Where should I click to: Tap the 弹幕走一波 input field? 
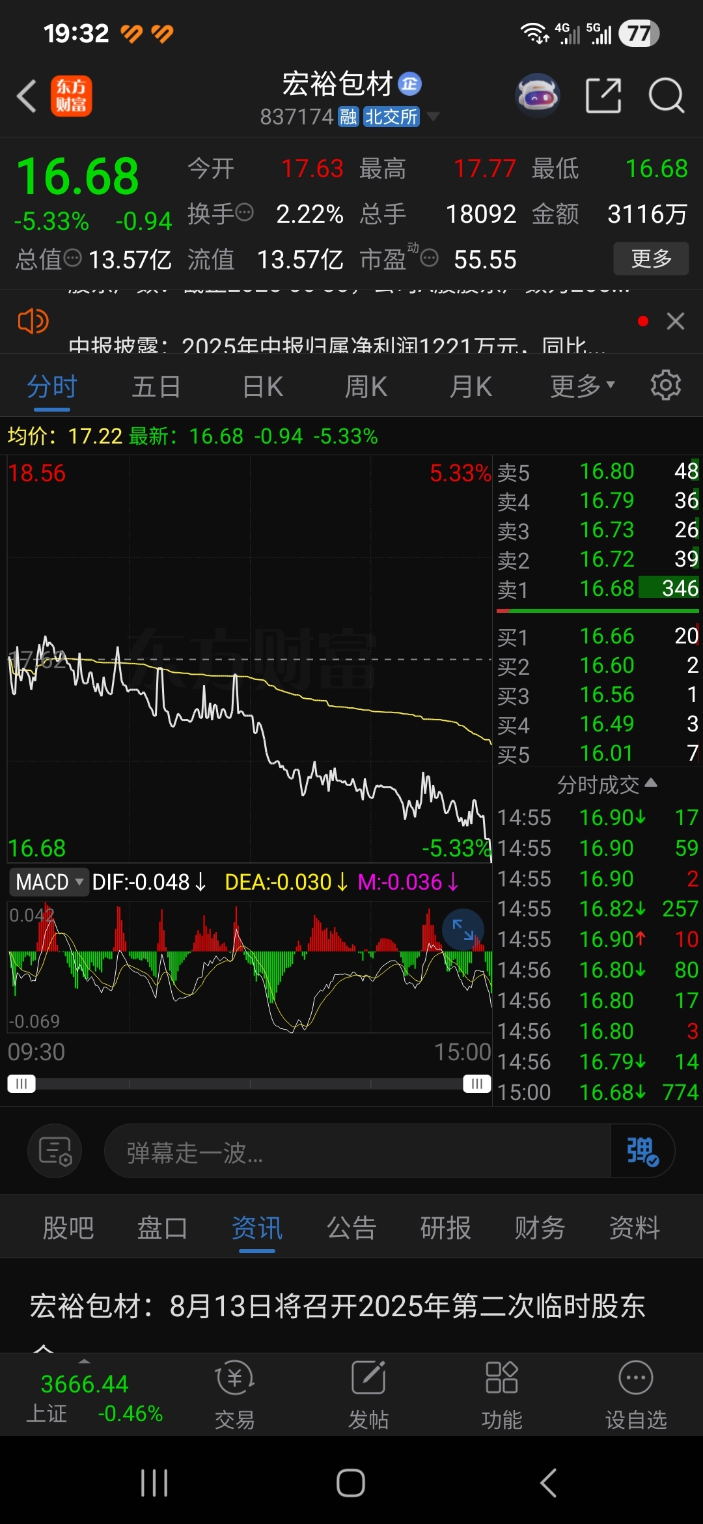pos(357,1151)
